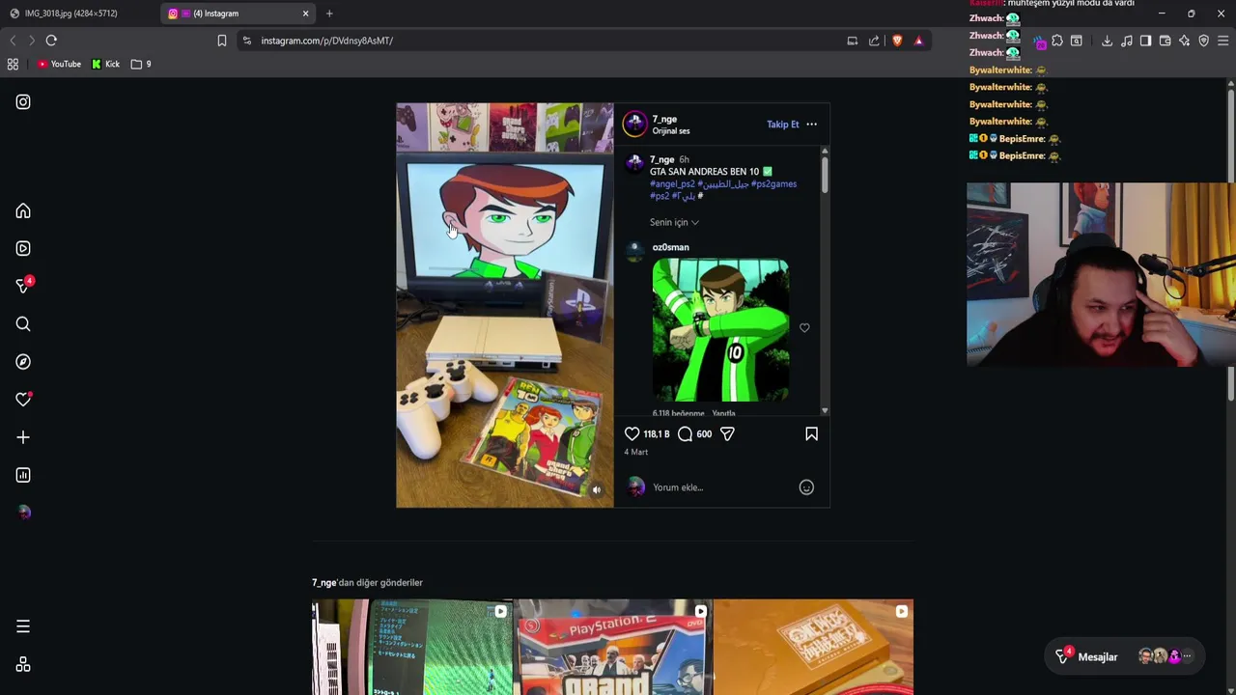This screenshot has height=695, width=1236.
Task: Open Brave Wallet icon in toolbar
Action: (1165, 41)
